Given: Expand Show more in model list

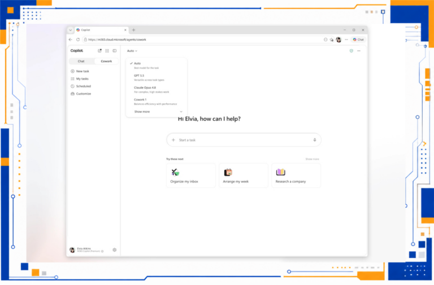Looking at the screenshot, I should (158, 112).
